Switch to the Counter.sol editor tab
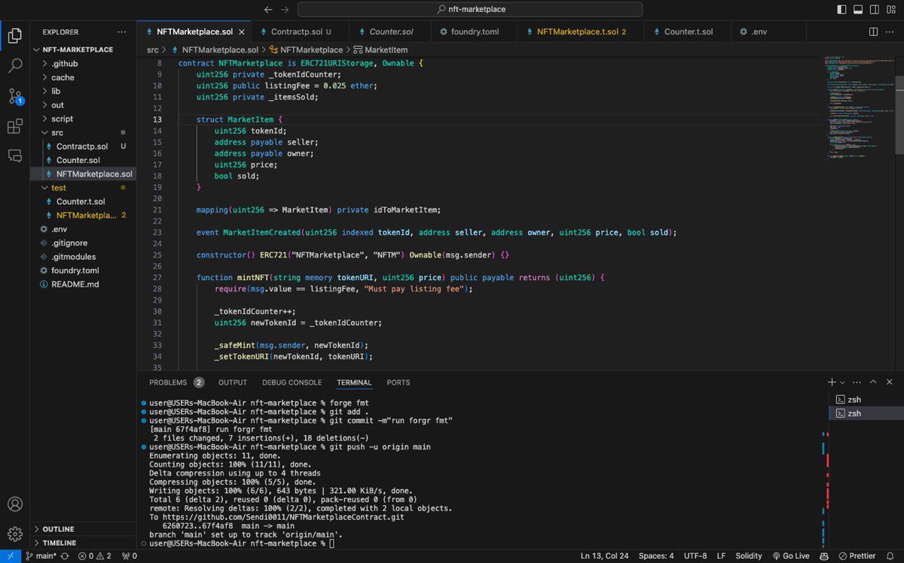904x563 pixels. (391, 32)
